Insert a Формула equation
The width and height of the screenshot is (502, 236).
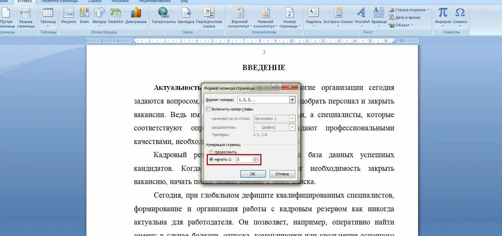tap(443, 17)
